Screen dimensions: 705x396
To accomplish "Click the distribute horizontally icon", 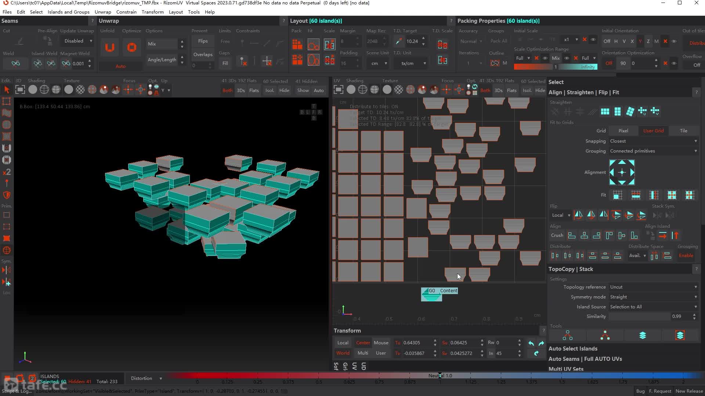I will [x=555, y=256].
